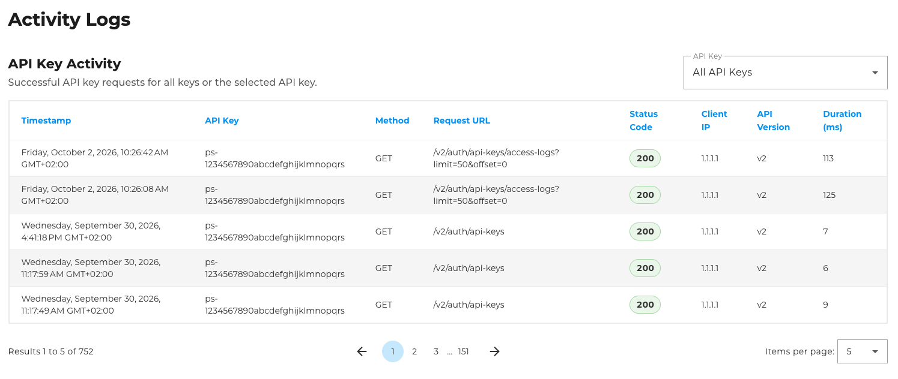Click the 200 status badge in the 125 ms row
The width and height of the screenshot is (898, 379).
tap(645, 195)
